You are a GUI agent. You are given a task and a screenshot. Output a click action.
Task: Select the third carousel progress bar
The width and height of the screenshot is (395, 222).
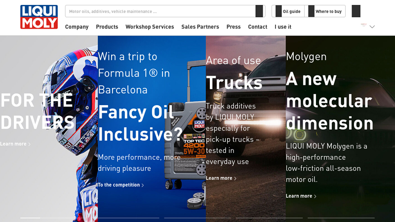point(197,218)
